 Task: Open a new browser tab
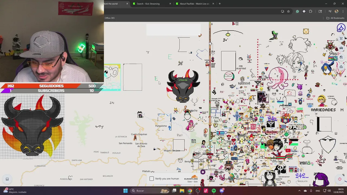point(220,4)
